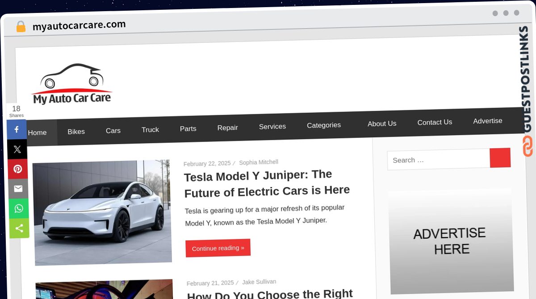This screenshot has height=299, width=536.
Task: Open the Bikes menu item
Action: (76, 132)
